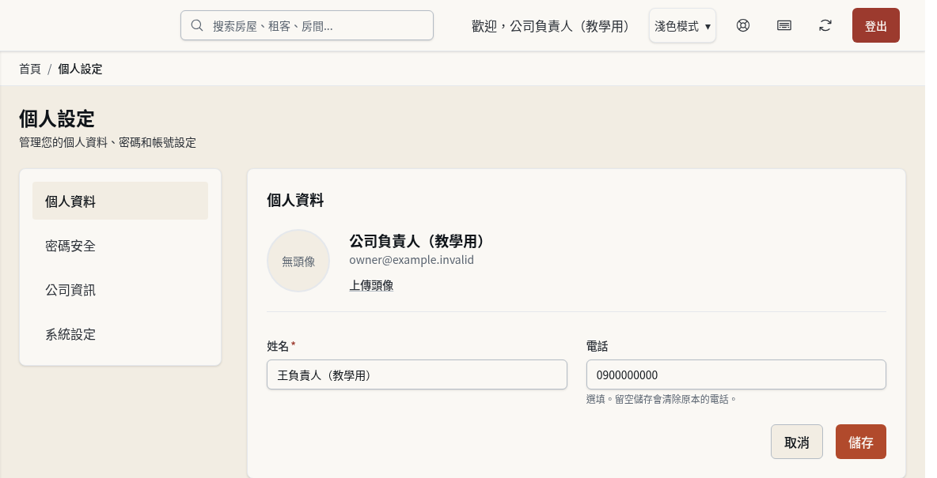The image size is (937, 478).
Task: Open the keyboard shortcuts icon
Action: coord(784,25)
